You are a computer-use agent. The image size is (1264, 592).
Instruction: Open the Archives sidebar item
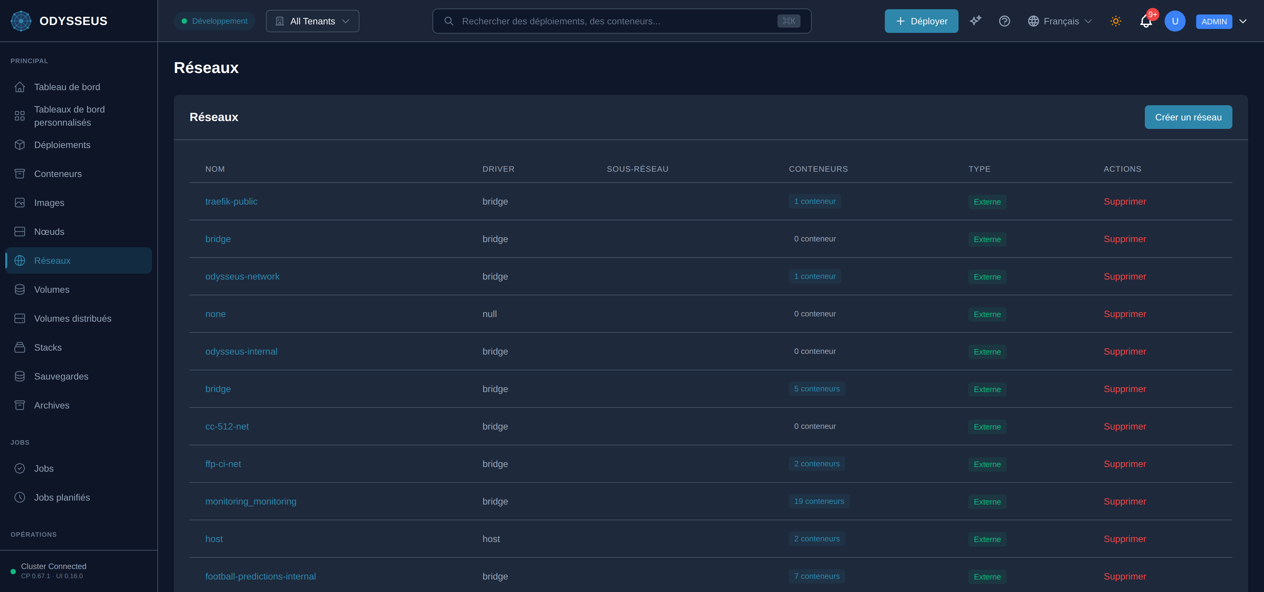coord(79,405)
